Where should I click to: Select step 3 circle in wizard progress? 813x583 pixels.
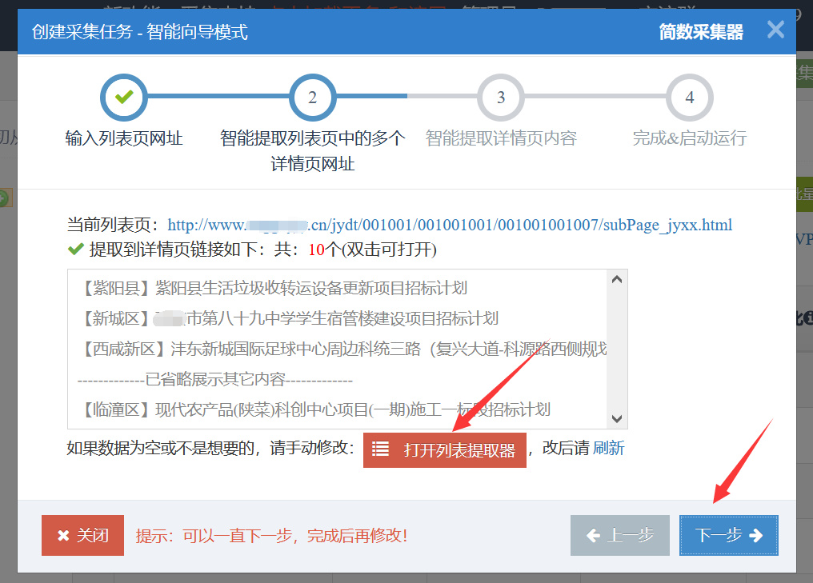coord(501,98)
